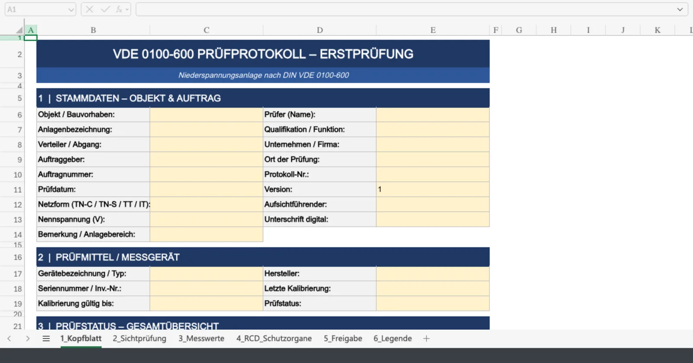This screenshot has height=363, width=693.
Task: Click subtitle Niederspannungsanlage nach DIN VDE 0100-600
Action: coord(263,75)
